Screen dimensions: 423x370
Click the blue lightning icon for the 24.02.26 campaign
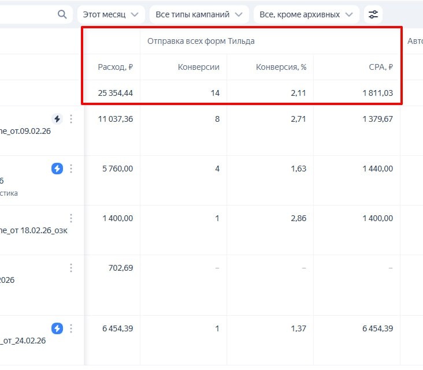[x=57, y=328]
